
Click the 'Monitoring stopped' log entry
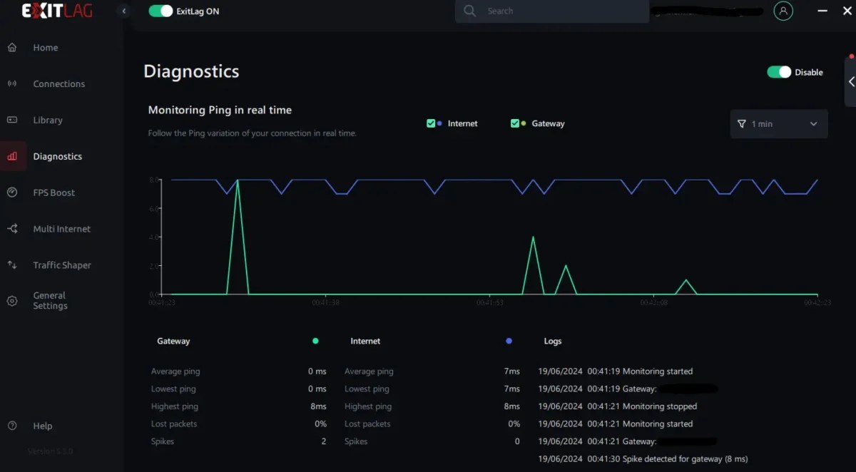[618, 406]
